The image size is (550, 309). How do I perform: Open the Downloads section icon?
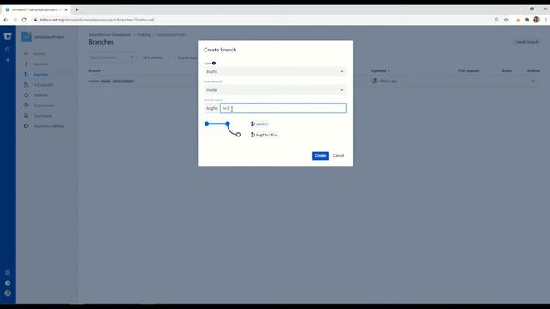27,116
